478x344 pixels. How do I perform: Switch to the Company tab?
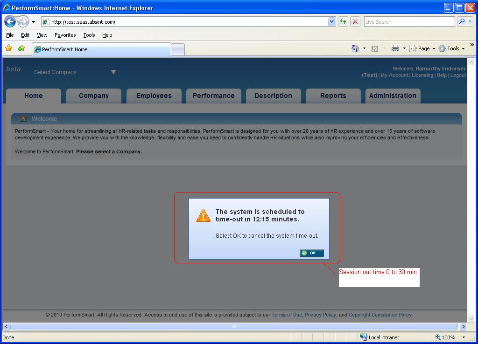click(x=93, y=96)
